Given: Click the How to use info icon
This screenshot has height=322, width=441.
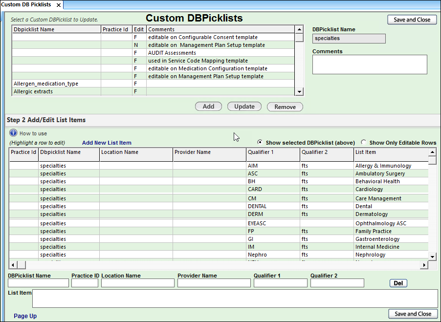Looking at the screenshot, I should pyautogui.click(x=13, y=133).
